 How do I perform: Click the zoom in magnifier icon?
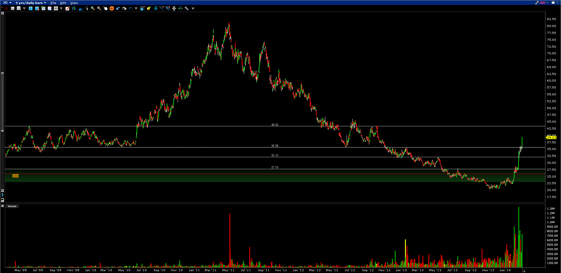[x=93, y=8]
